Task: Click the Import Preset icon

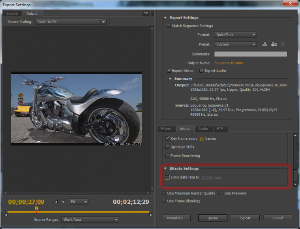Action: (x=274, y=45)
